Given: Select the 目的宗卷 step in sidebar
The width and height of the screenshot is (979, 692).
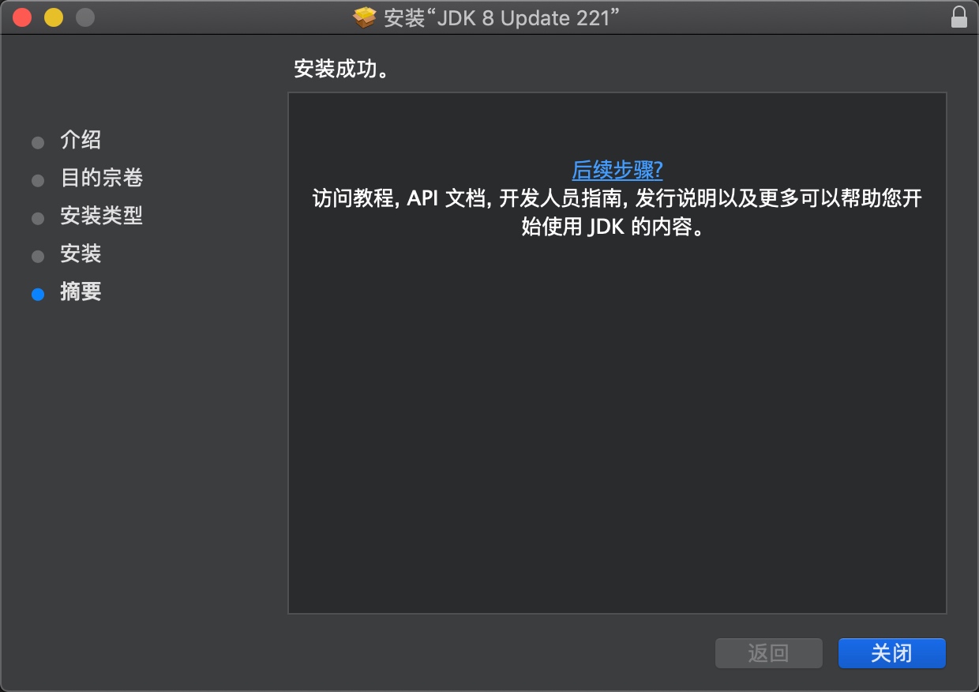Looking at the screenshot, I should pyautogui.click(x=101, y=179).
